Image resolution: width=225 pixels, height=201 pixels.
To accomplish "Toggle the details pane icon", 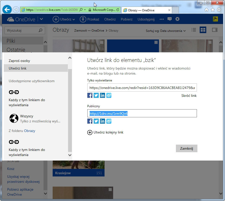I will [x=215, y=30].
